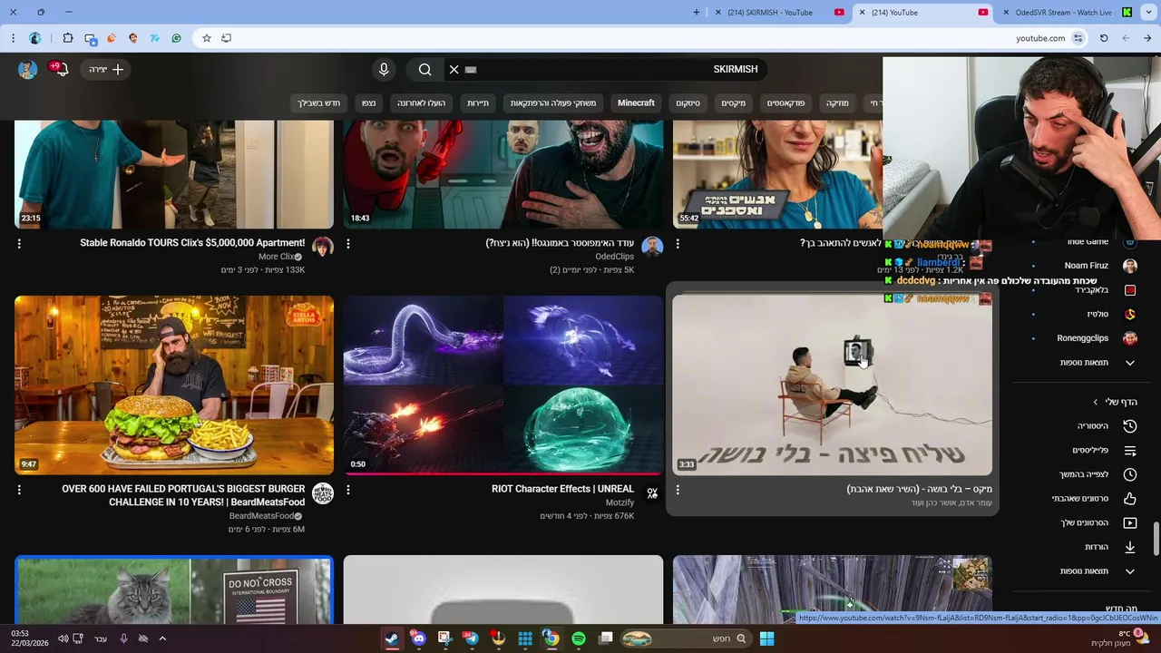
Task: Select the פודקאסטים filter chip
Action: 785,103
